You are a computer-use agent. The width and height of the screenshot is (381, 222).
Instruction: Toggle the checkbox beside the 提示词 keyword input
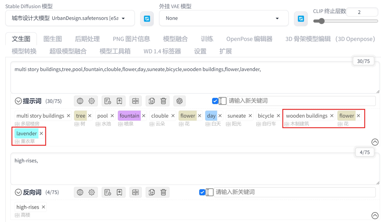click(215, 101)
